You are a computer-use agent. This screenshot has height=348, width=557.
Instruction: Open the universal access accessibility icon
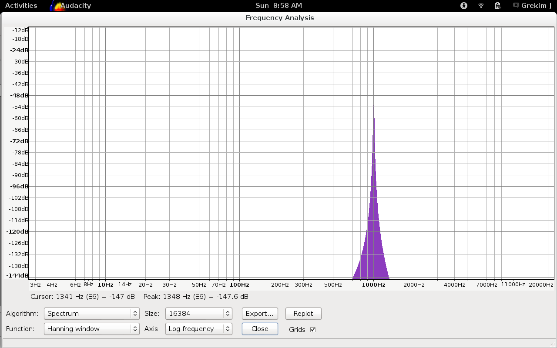(464, 6)
